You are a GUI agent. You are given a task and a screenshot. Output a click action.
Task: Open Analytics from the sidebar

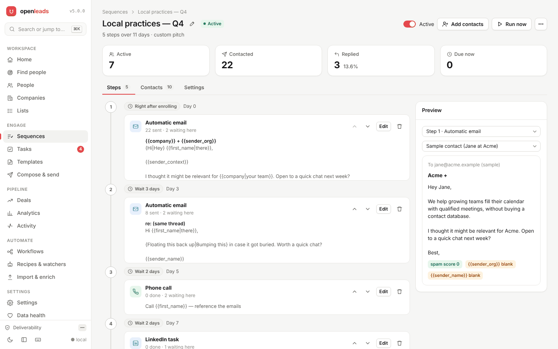[46, 213]
